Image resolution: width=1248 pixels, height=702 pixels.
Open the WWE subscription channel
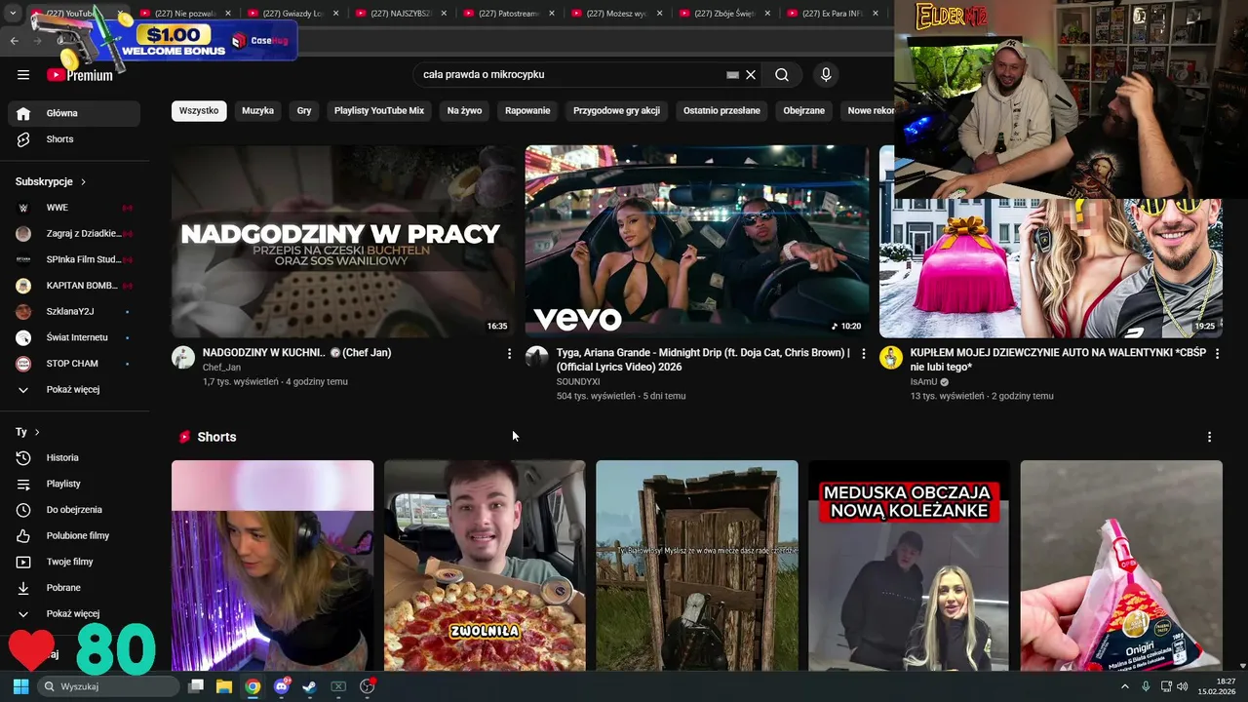pyautogui.click(x=74, y=208)
